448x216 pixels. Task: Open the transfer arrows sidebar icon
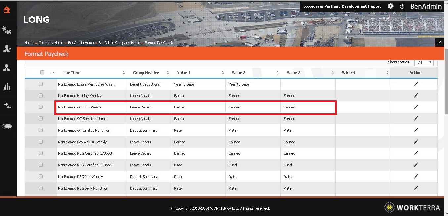(x=7, y=106)
